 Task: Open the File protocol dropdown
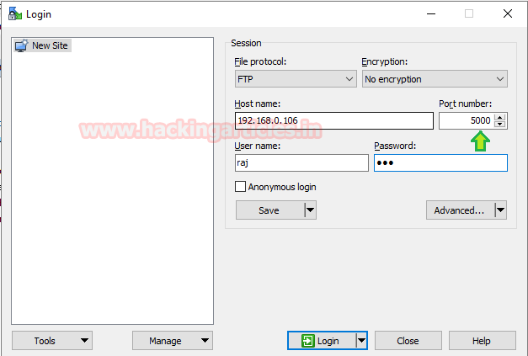click(x=296, y=79)
